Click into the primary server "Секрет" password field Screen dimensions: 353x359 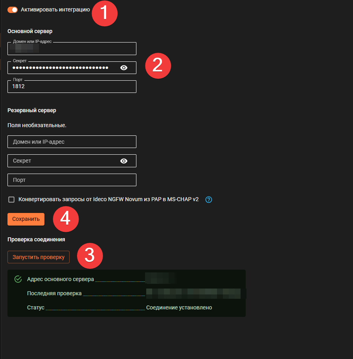coord(61,68)
